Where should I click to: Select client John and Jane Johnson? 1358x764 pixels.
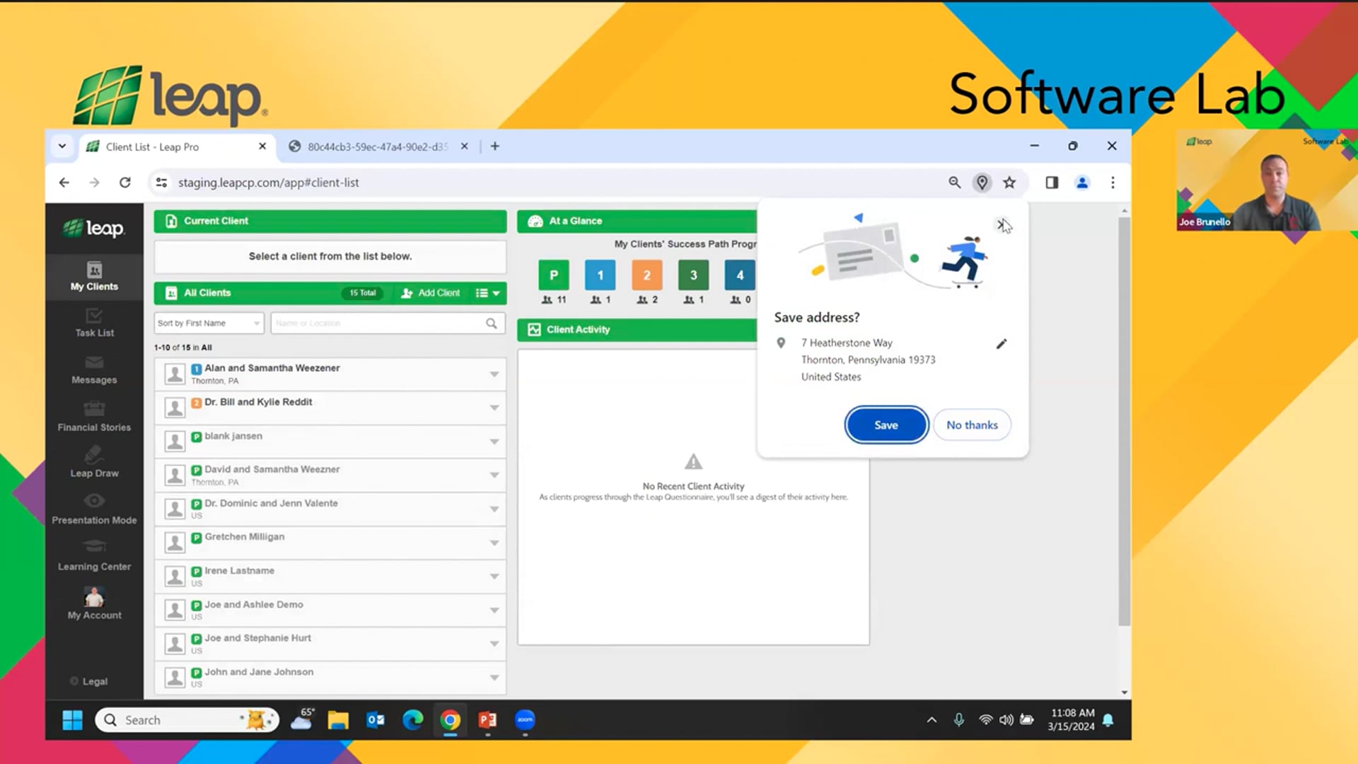(x=330, y=677)
